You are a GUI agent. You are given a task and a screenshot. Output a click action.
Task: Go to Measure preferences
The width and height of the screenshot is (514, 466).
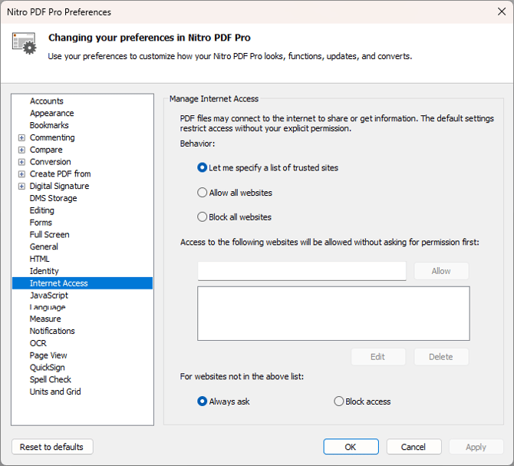(45, 319)
